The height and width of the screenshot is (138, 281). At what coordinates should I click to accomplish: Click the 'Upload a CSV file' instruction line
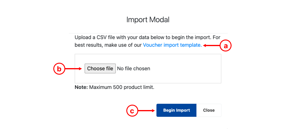pos(148,37)
